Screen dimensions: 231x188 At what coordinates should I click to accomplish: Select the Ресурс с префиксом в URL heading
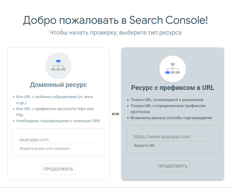pyautogui.click(x=173, y=88)
